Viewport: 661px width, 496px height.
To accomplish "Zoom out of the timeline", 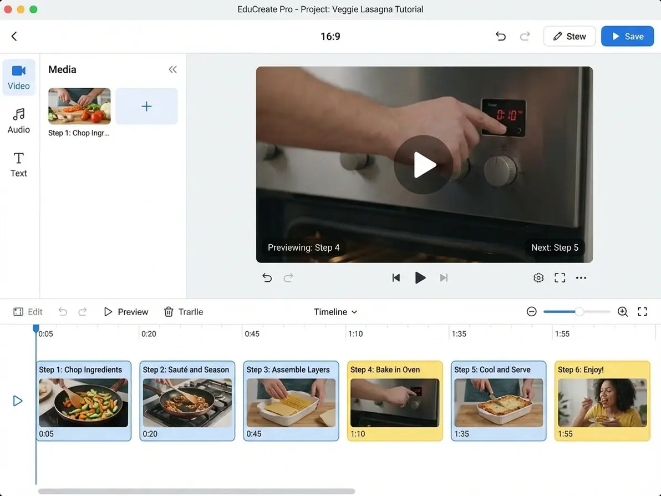I will click(531, 311).
